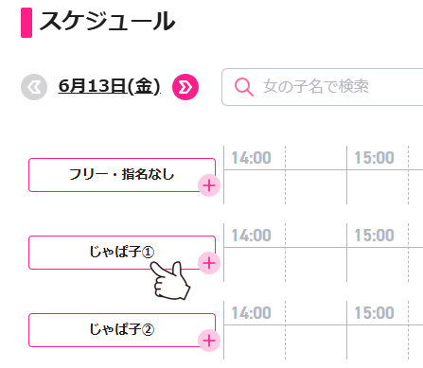Click the 15:00 slot for じゃぱ子②
This screenshot has height=368, width=423.
(x=378, y=342)
